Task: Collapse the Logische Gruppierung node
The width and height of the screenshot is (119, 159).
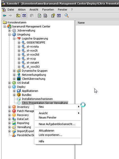Action: 14,39
